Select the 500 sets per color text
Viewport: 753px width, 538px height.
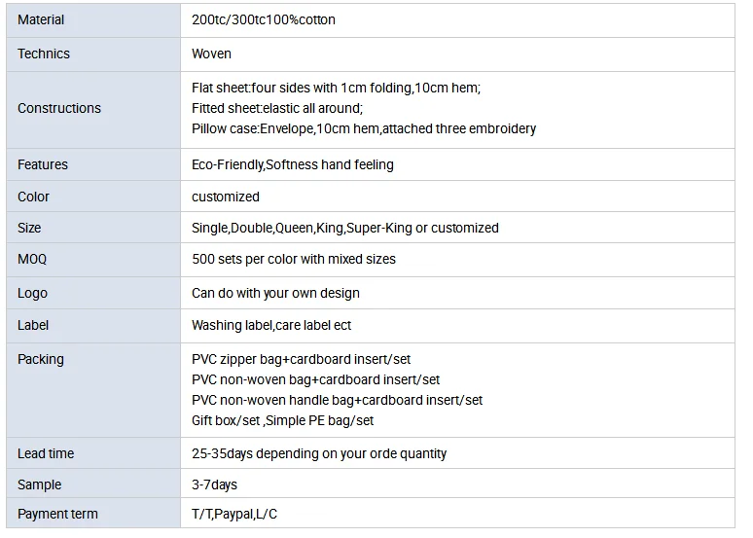tap(294, 260)
